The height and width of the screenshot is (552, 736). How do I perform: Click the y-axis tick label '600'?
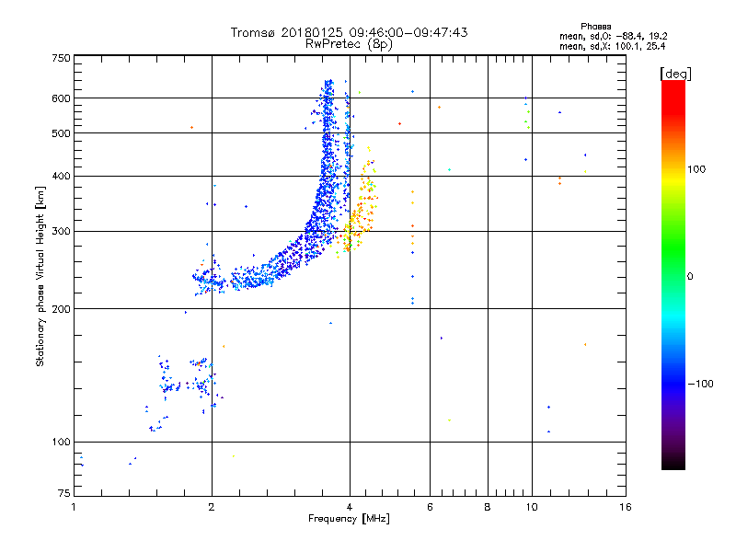(x=61, y=98)
